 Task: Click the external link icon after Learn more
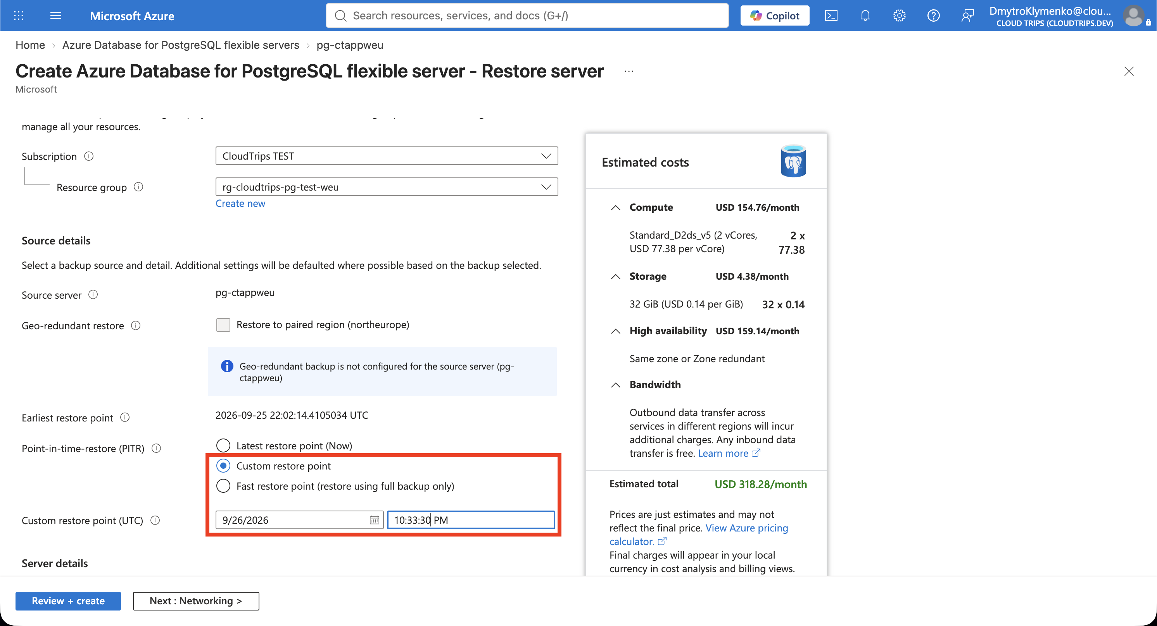(756, 453)
